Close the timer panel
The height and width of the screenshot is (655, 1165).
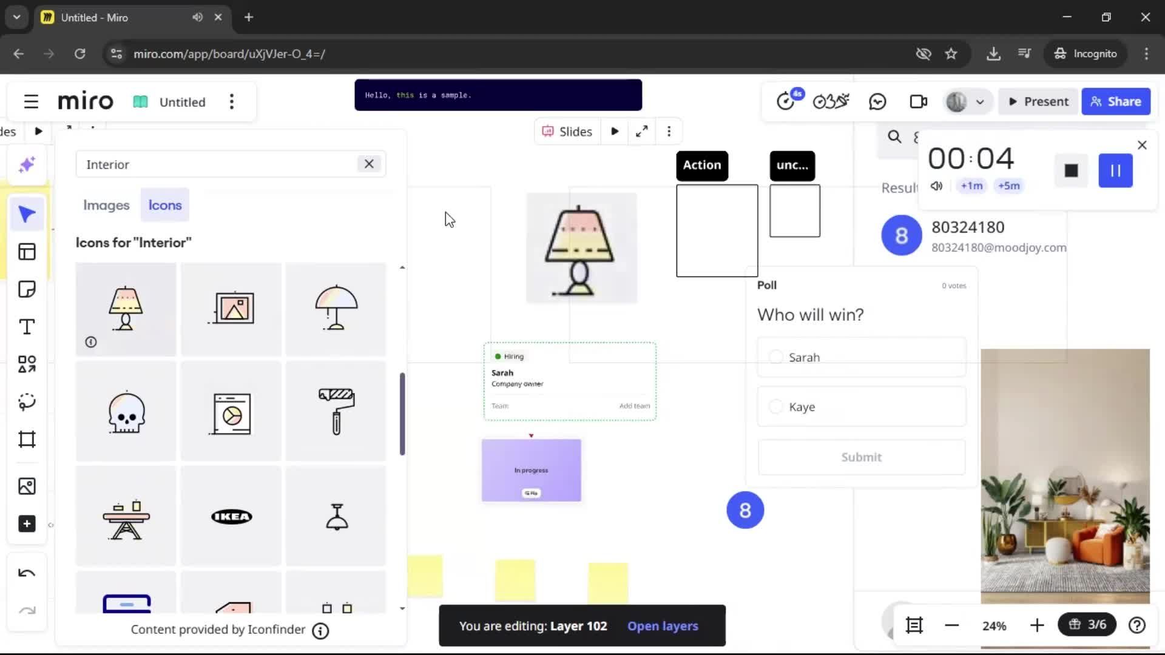coord(1142,145)
